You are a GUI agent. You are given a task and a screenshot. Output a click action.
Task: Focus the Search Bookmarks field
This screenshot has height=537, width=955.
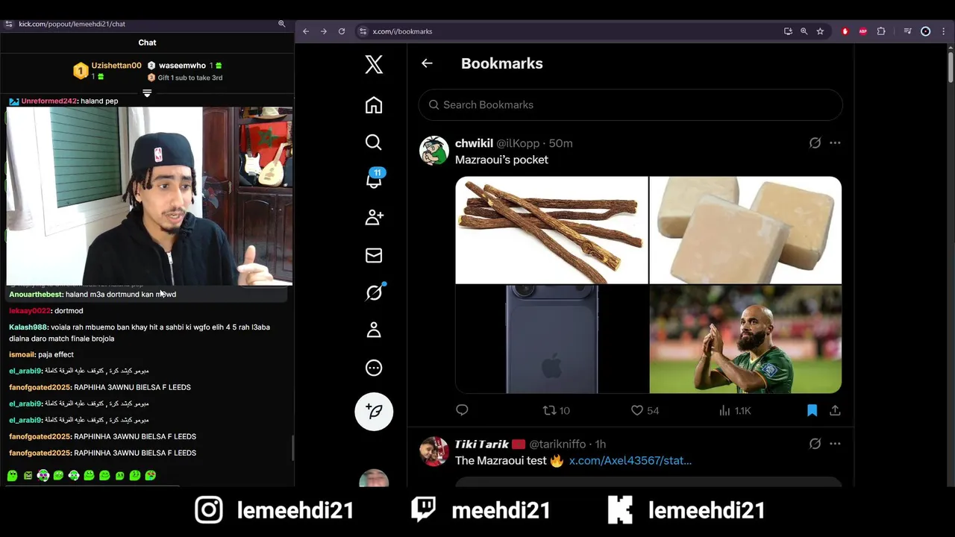(630, 104)
